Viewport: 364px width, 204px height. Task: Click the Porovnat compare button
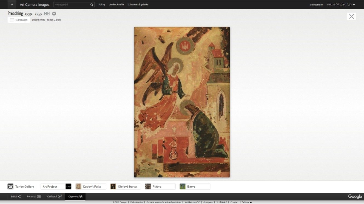[34, 197]
